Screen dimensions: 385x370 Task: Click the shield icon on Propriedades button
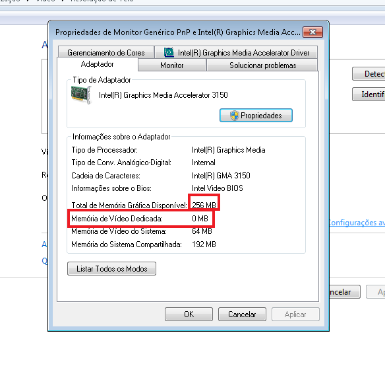click(235, 116)
